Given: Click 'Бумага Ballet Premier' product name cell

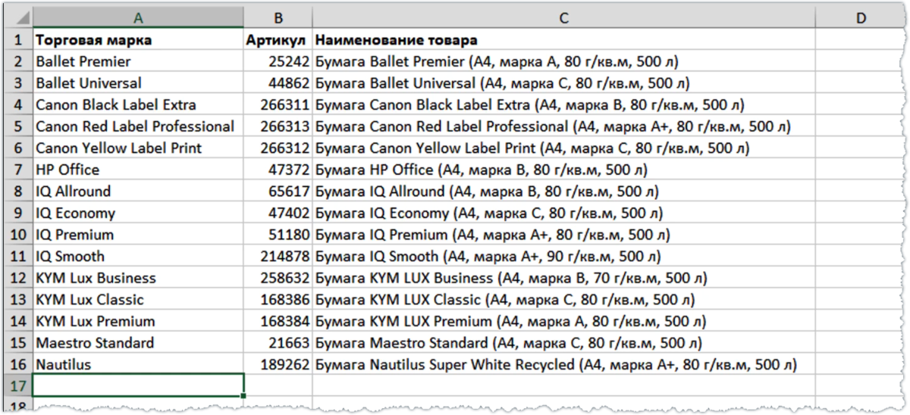Looking at the screenshot, I should [563, 61].
